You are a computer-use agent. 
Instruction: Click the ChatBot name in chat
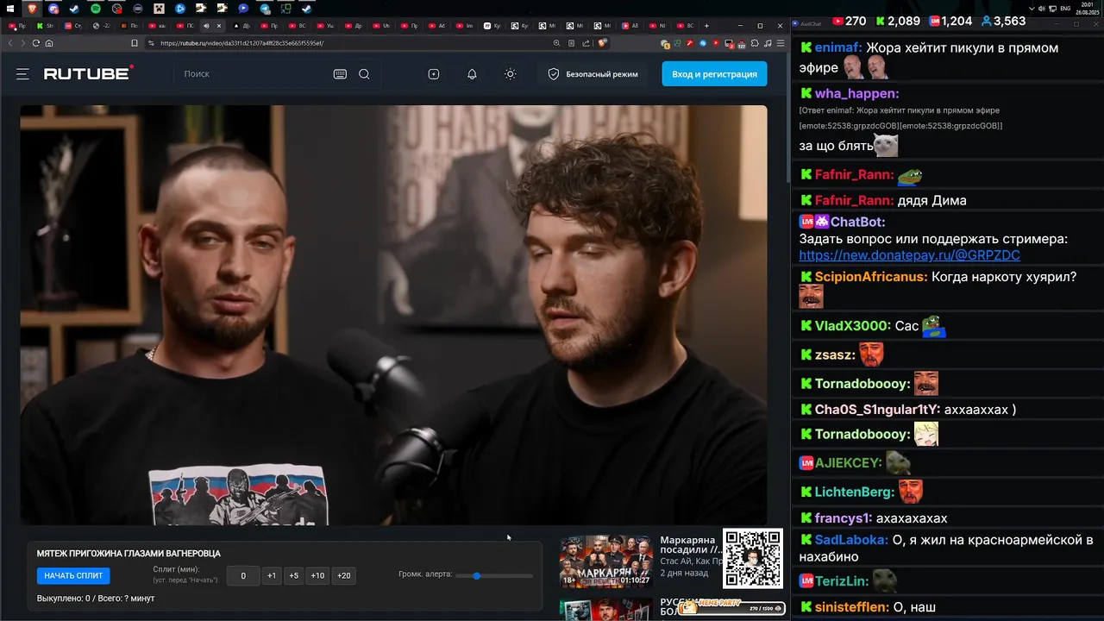[857, 222]
